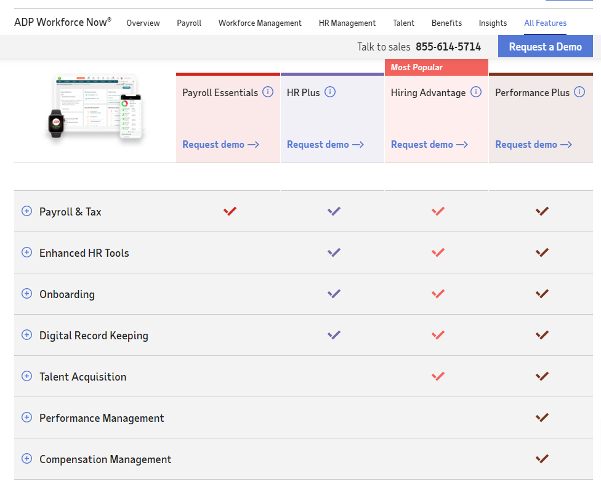
Task: Switch to the Benefits tab
Action: [x=446, y=23]
